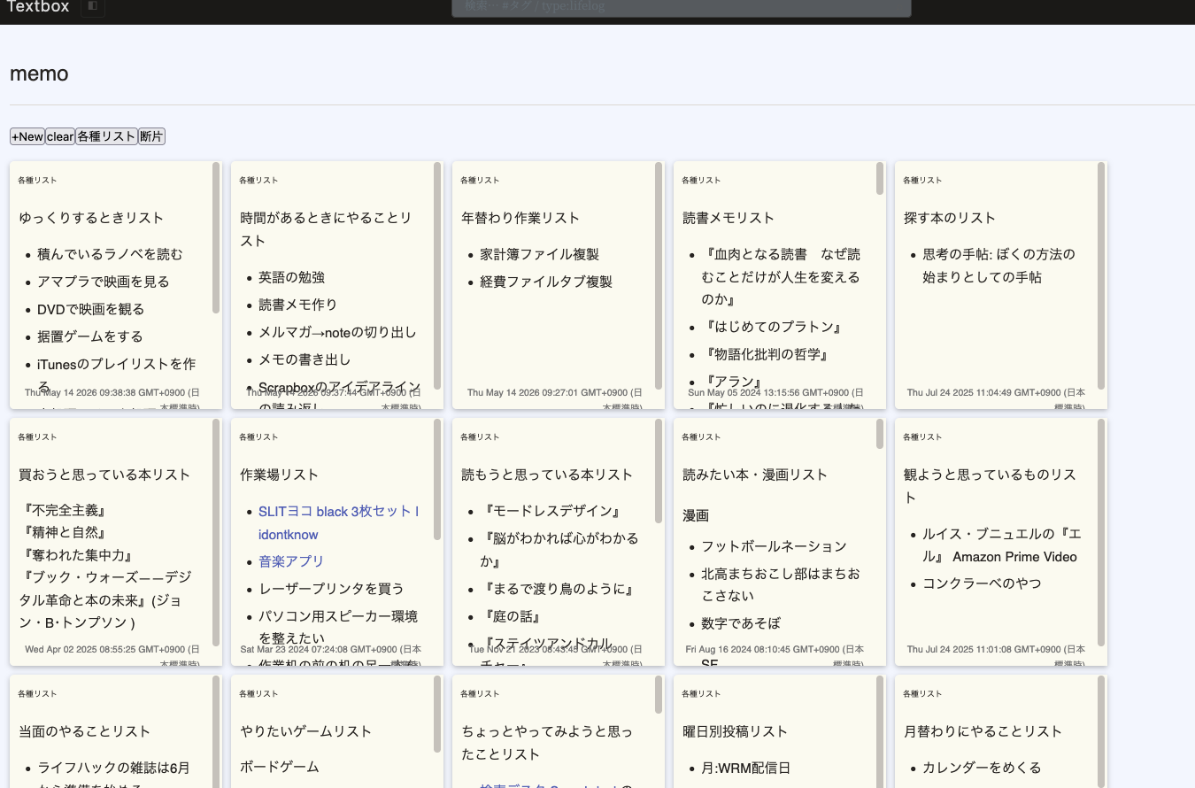Open the 時間があるときにやることリスト card title
1195x788 pixels.
tap(327, 229)
